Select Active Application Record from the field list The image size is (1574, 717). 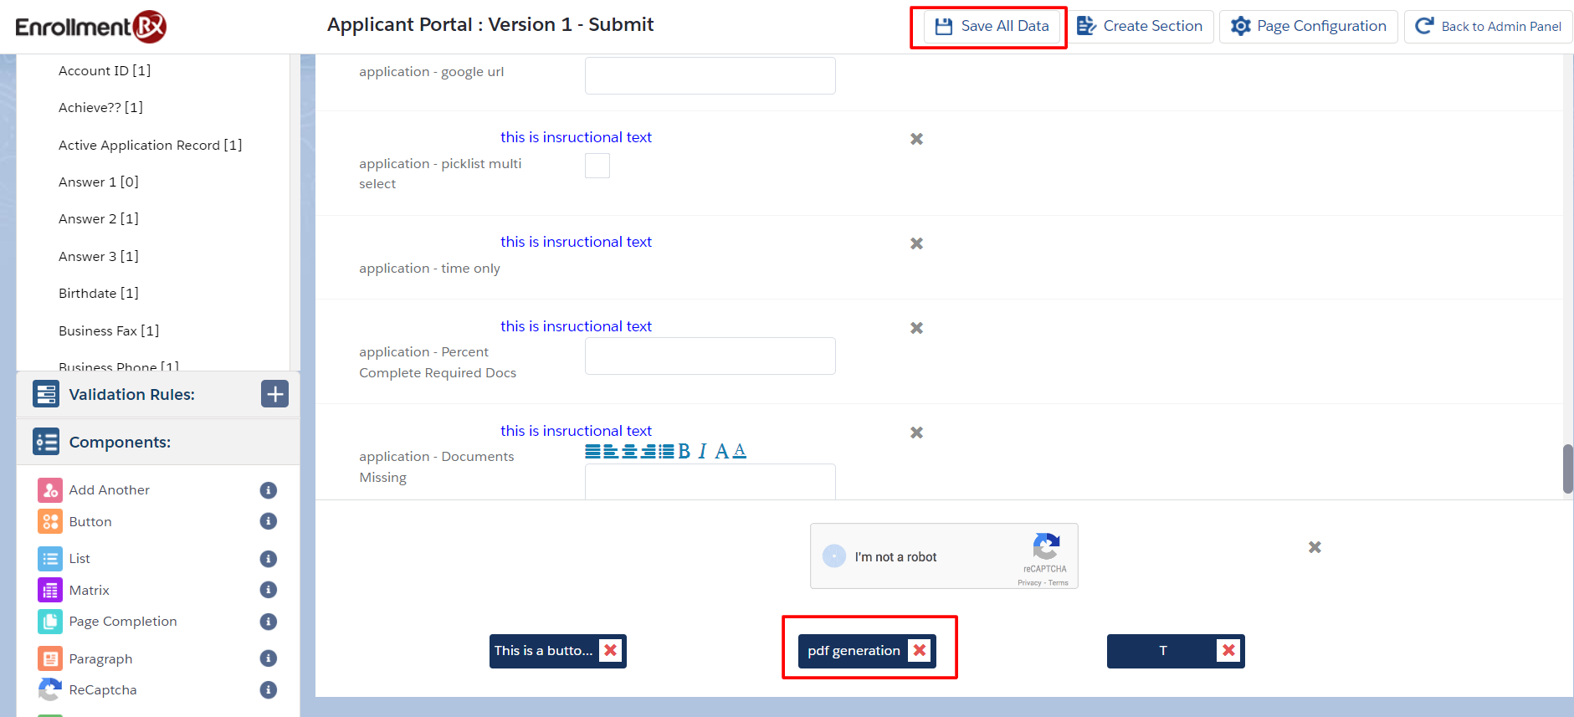tap(150, 146)
